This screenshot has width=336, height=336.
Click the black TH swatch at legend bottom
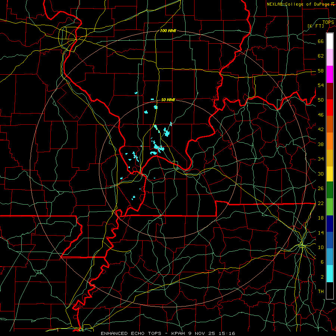coord(330,290)
